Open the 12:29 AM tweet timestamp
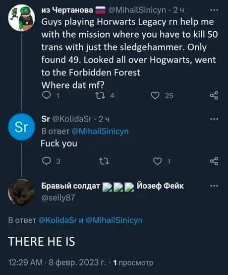228x275 pixels. click(x=25, y=263)
